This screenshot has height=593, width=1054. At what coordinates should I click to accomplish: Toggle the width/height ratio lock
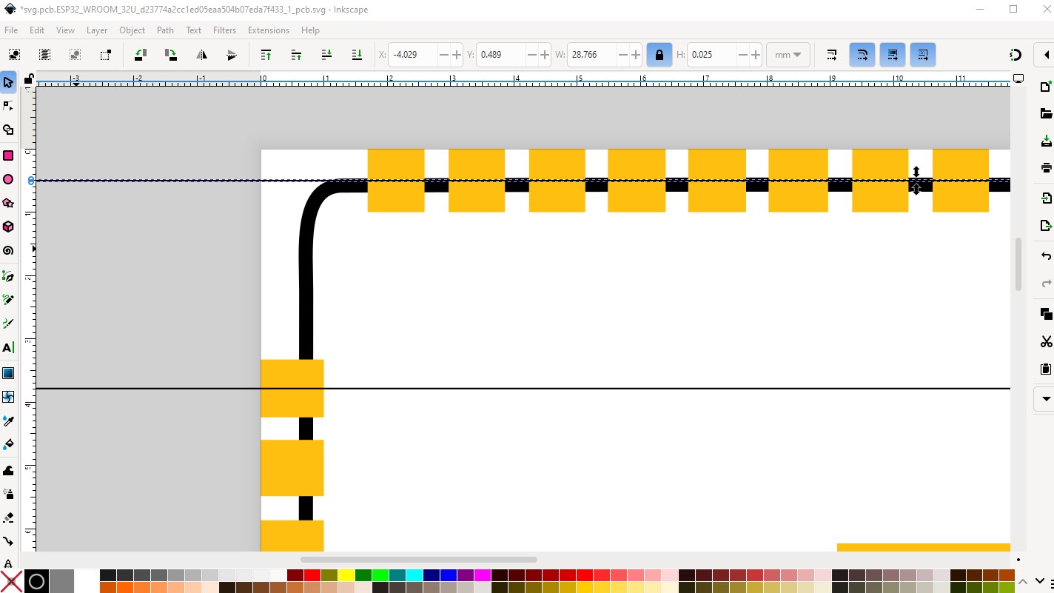click(x=659, y=55)
